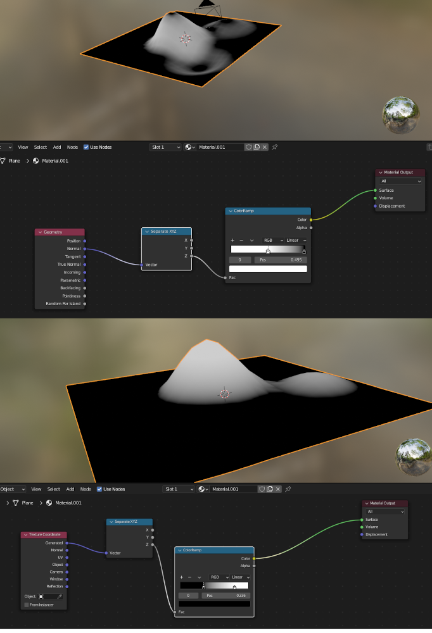Open View menu in upper node editor
This screenshot has width=432, height=633.
(x=23, y=147)
